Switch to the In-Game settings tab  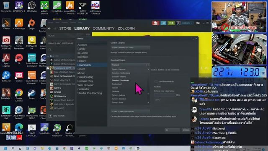point(83,53)
